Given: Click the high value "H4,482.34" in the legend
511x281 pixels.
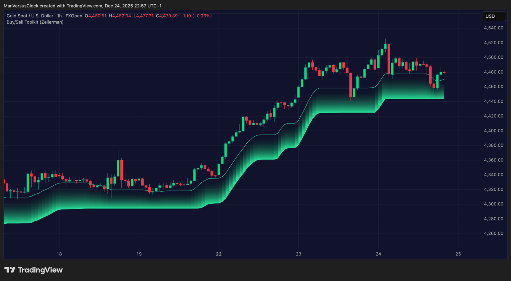Looking at the screenshot, I should pos(120,16).
